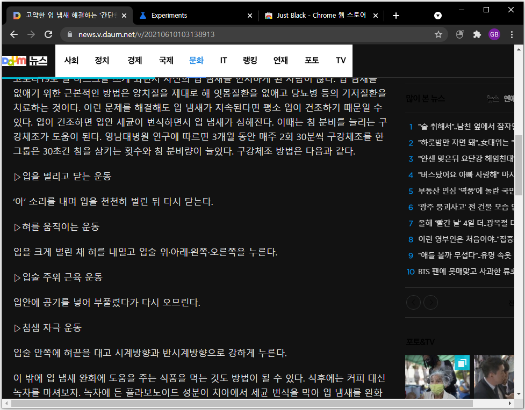Open the 국제 news section
Image resolution: width=525 pixels, height=410 pixels.
pyautogui.click(x=166, y=60)
